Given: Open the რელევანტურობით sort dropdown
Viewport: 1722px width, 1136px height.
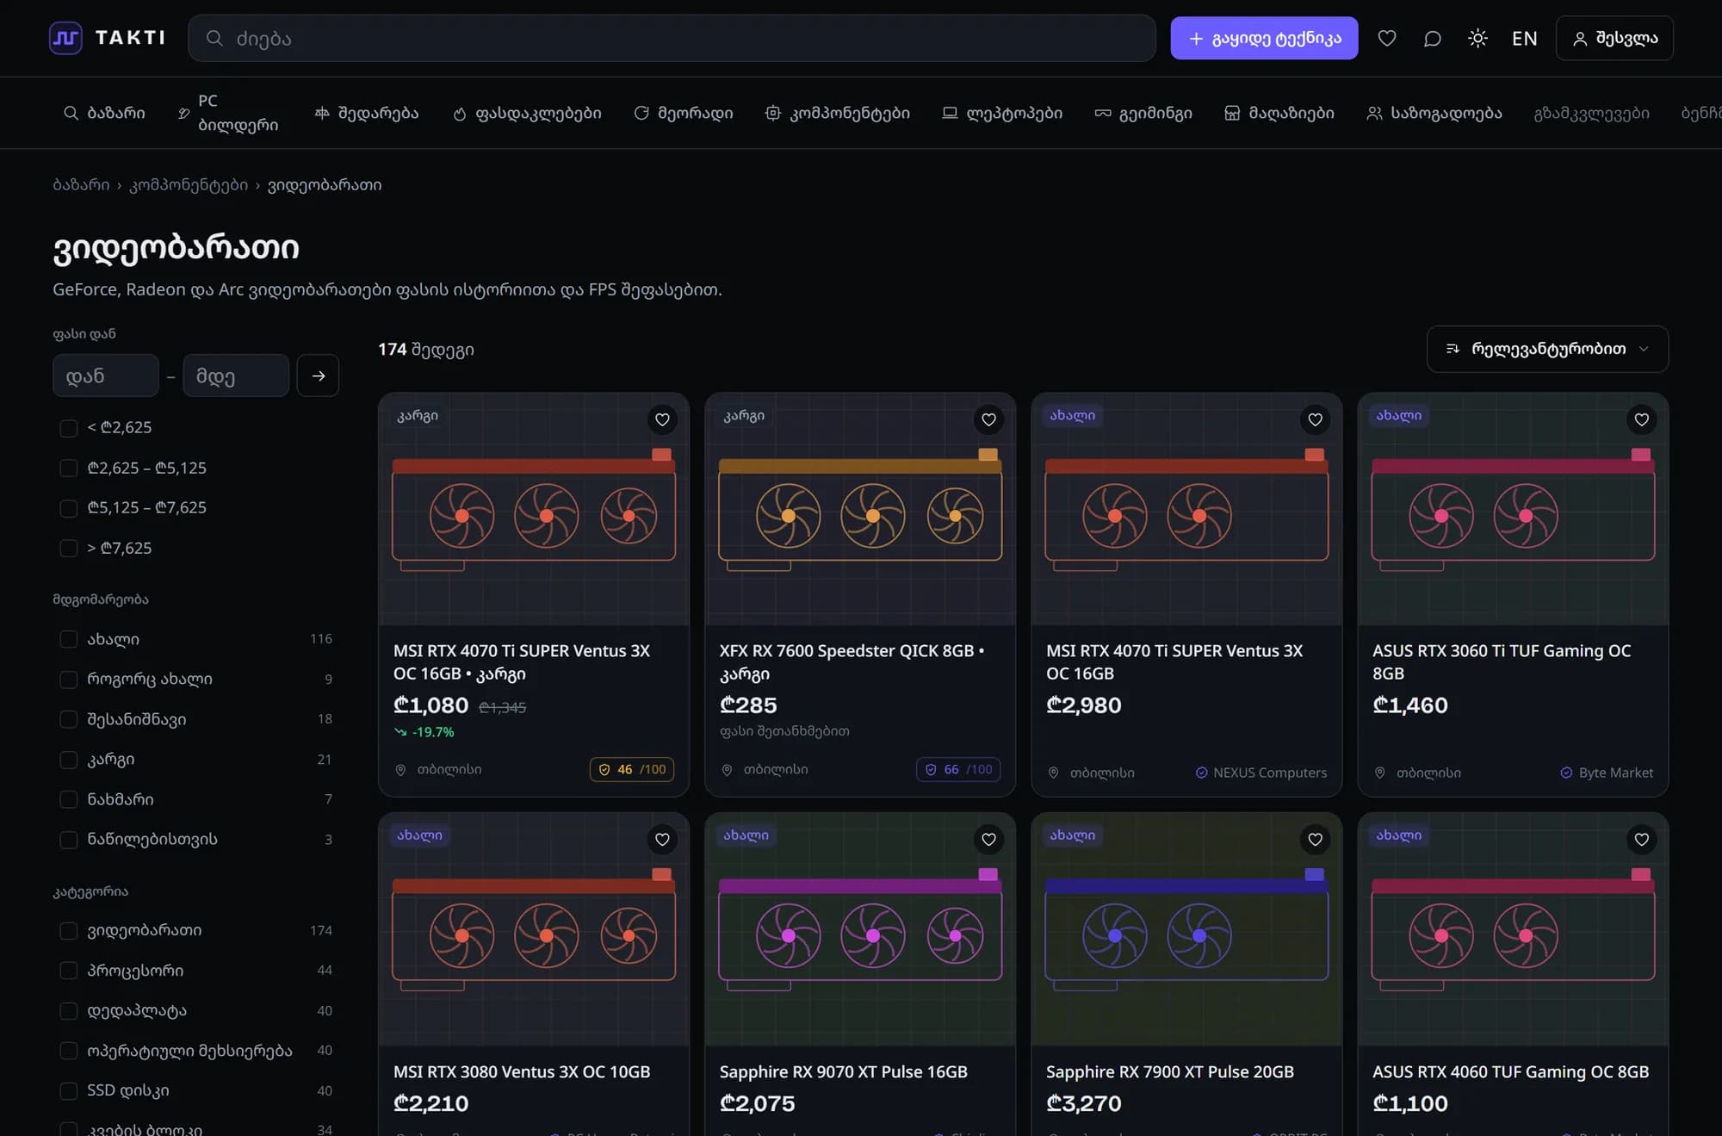Looking at the screenshot, I should pos(1547,349).
